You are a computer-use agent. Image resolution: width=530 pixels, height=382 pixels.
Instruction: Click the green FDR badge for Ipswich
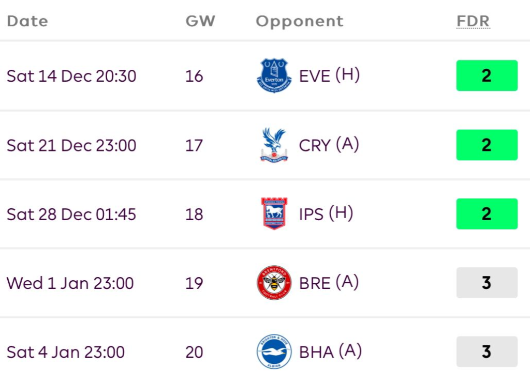(x=487, y=213)
